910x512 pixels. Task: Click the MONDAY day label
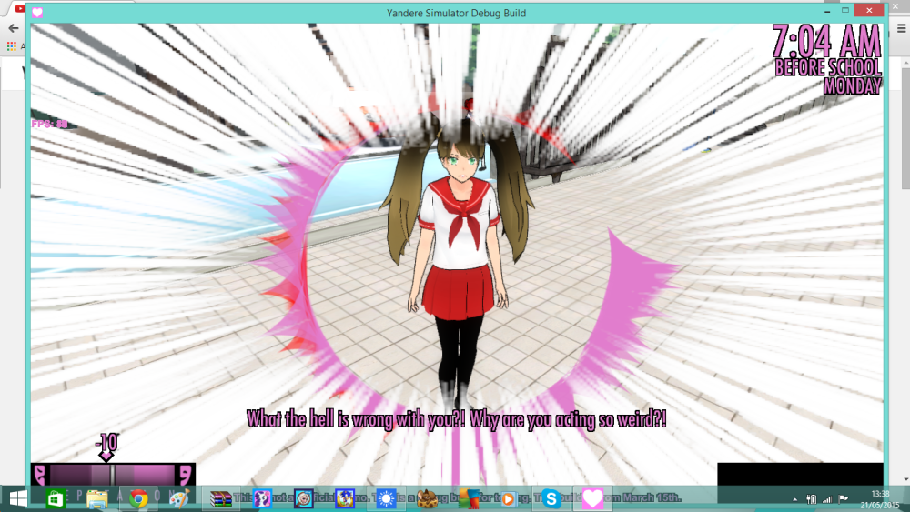(853, 85)
